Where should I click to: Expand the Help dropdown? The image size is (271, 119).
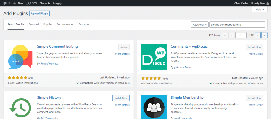click(260, 10)
